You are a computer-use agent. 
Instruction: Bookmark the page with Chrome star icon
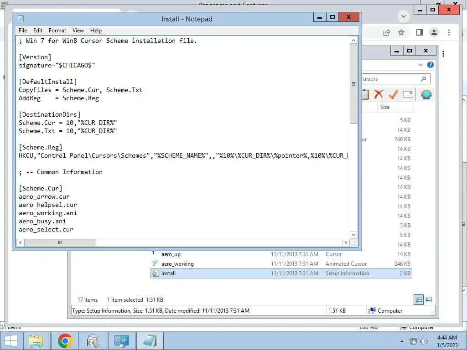401,32
